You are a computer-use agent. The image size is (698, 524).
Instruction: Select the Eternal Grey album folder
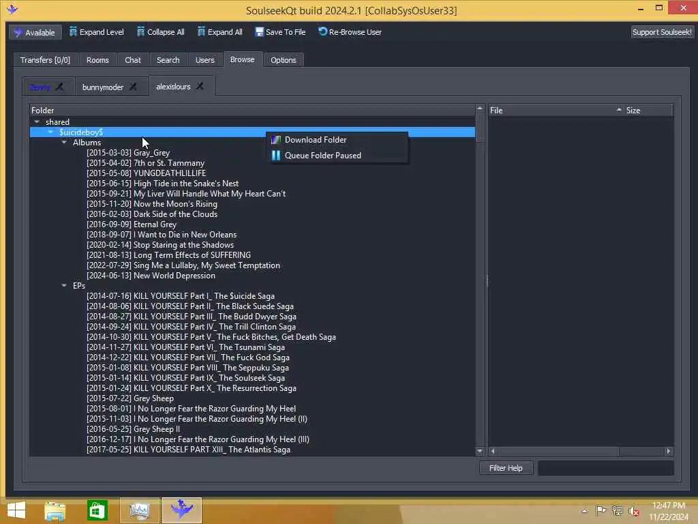pyautogui.click(x=132, y=224)
